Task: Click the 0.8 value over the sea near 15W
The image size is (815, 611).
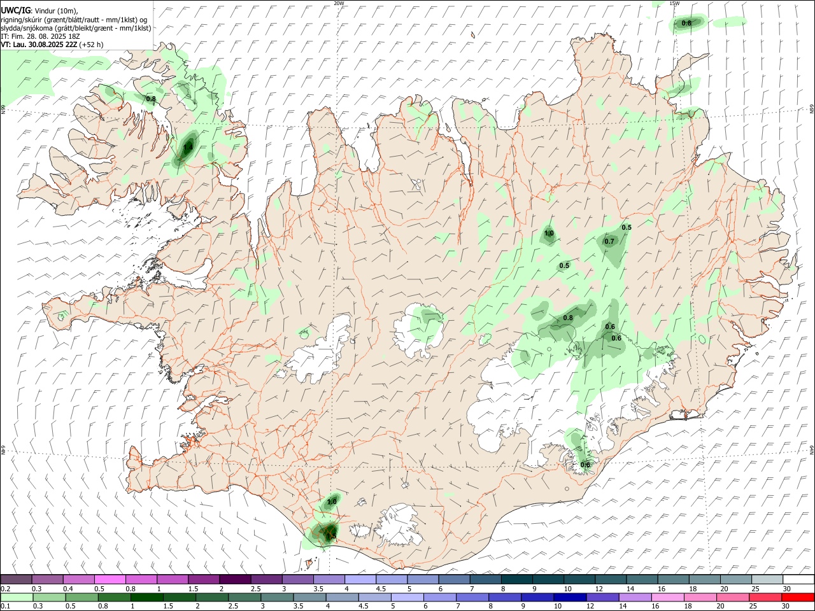Action: point(686,23)
